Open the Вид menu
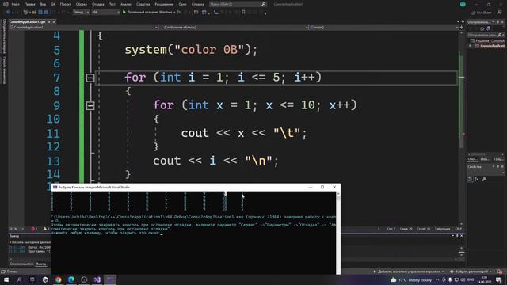The width and height of the screenshot is (507, 285). 43,4
